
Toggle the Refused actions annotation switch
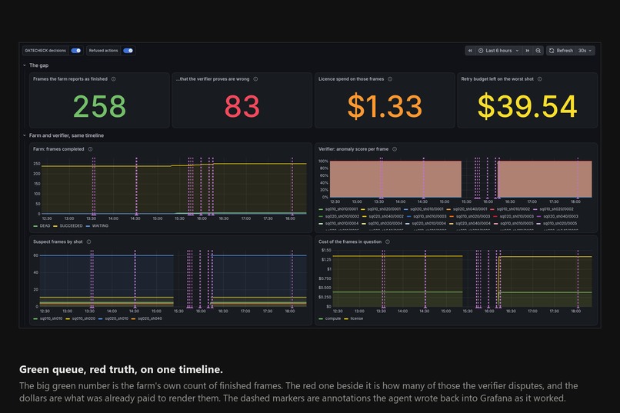(x=128, y=51)
